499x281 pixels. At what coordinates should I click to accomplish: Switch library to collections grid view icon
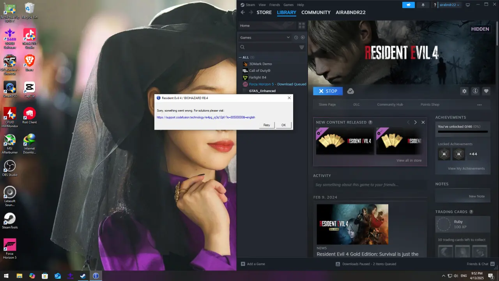click(x=302, y=25)
